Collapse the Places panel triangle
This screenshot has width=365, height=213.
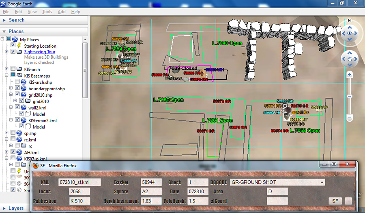coord(4,32)
